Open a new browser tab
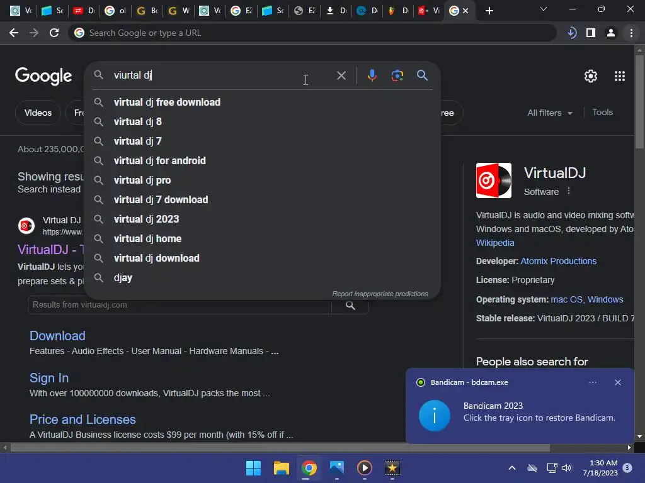 [489, 11]
